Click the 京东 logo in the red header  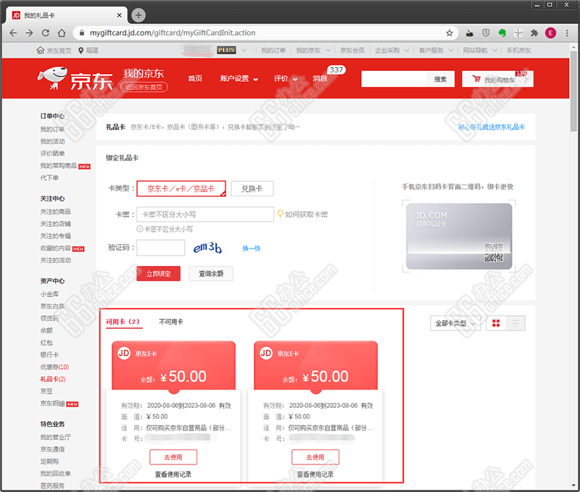point(75,79)
